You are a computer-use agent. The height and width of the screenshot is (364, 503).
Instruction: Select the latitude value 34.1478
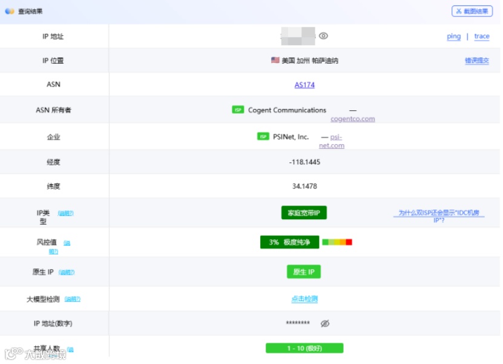click(304, 186)
